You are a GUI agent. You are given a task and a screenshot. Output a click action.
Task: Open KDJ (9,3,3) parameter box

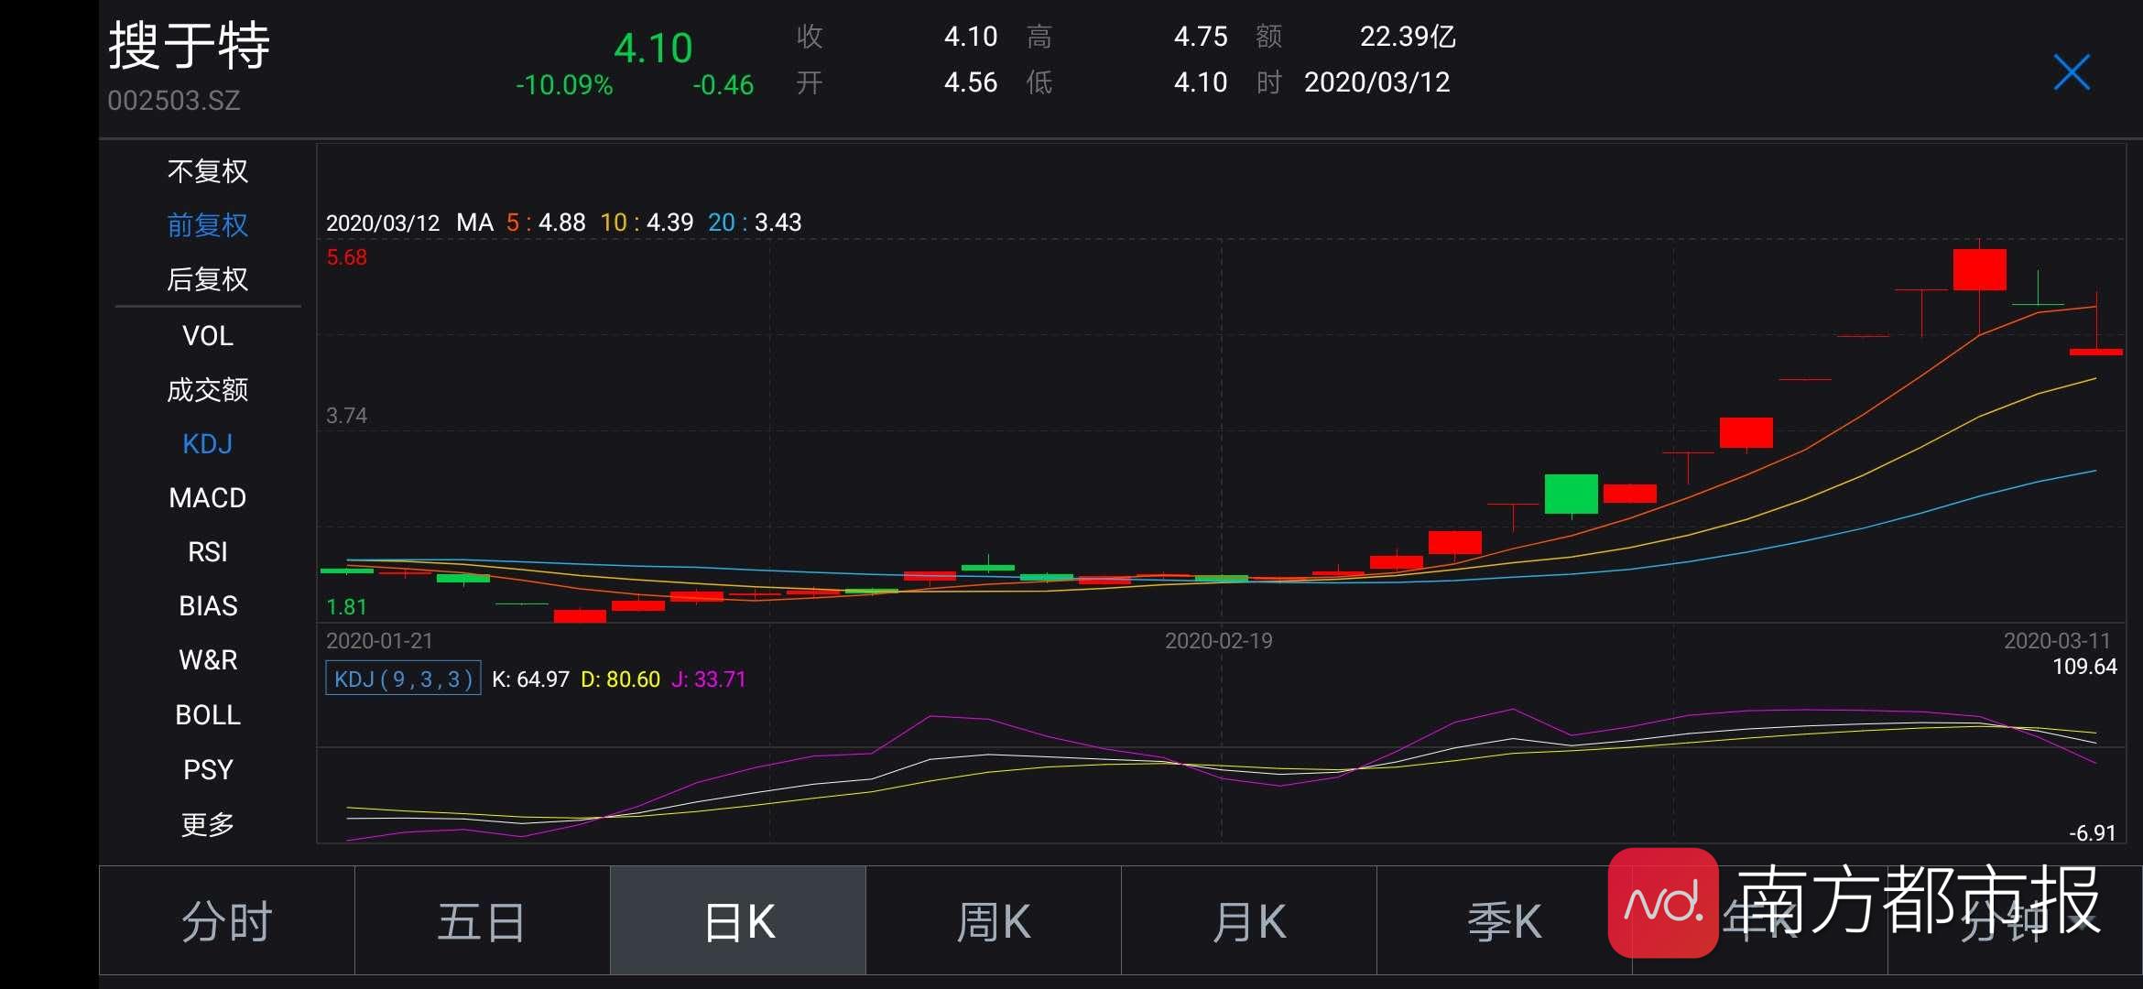pos(403,679)
